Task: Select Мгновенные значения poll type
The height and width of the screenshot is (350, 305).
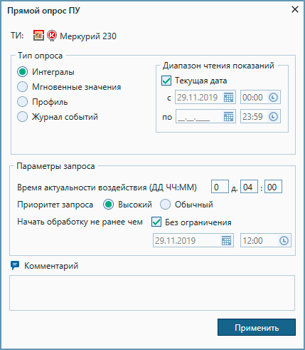Action: (23, 87)
